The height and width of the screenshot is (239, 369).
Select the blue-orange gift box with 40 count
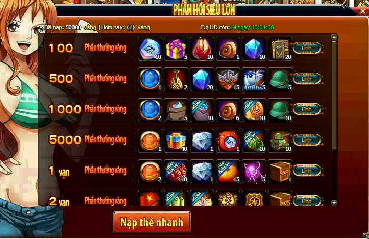[176, 141]
